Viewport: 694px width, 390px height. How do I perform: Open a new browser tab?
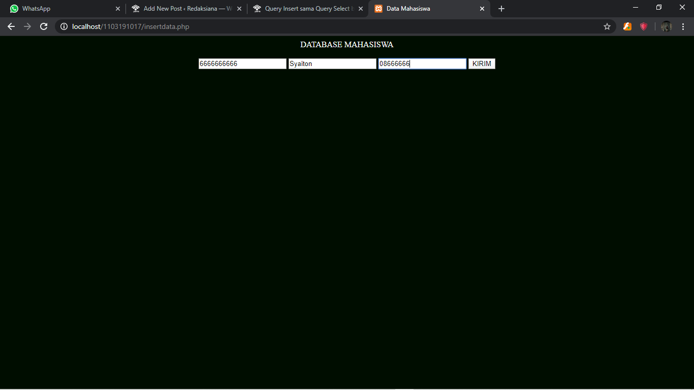(x=501, y=9)
